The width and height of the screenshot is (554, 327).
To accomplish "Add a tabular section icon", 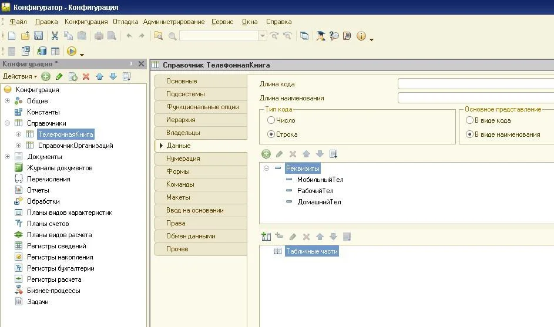I will tap(266, 237).
